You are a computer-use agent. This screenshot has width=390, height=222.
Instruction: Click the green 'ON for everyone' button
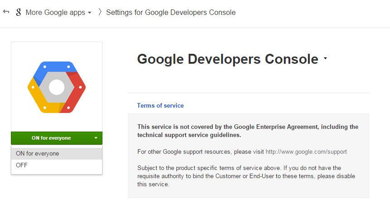pyautogui.click(x=51, y=138)
